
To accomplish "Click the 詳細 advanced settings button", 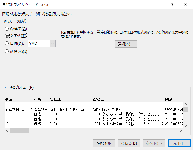I will click(x=125, y=44).
